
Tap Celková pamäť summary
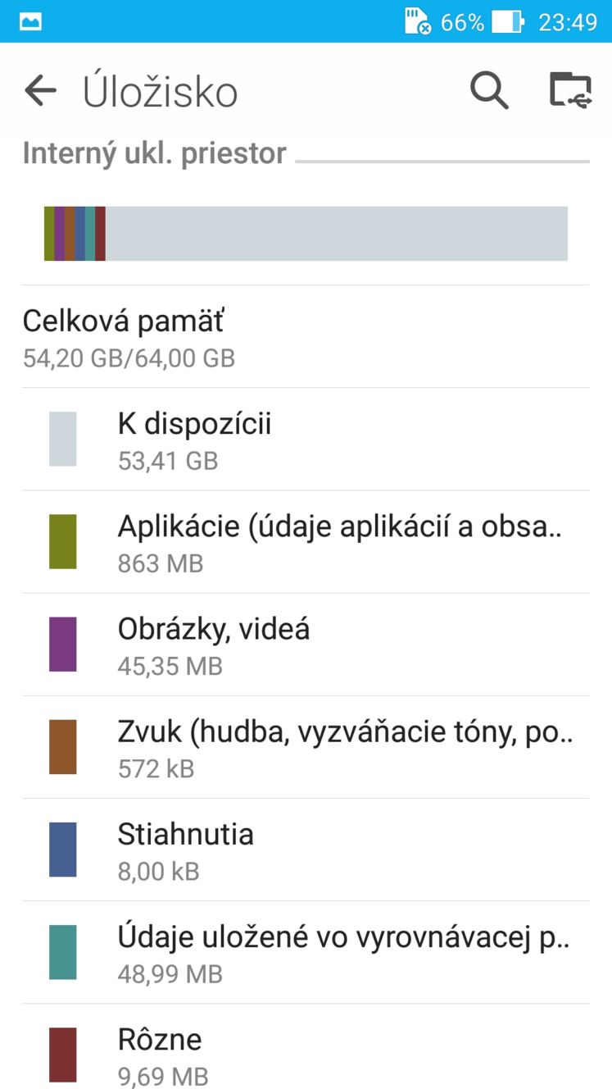tap(306, 337)
